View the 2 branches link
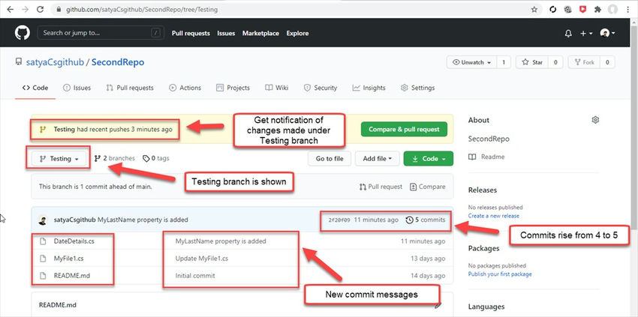 114,159
